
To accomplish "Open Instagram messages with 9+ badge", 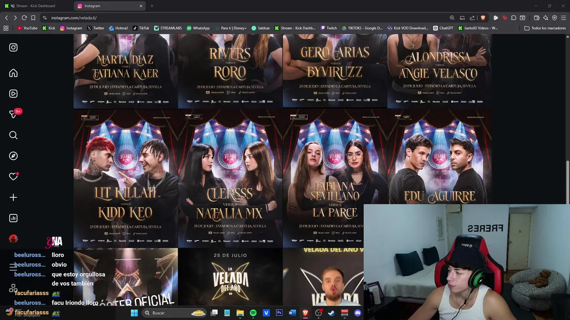I will click(x=13, y=114).
